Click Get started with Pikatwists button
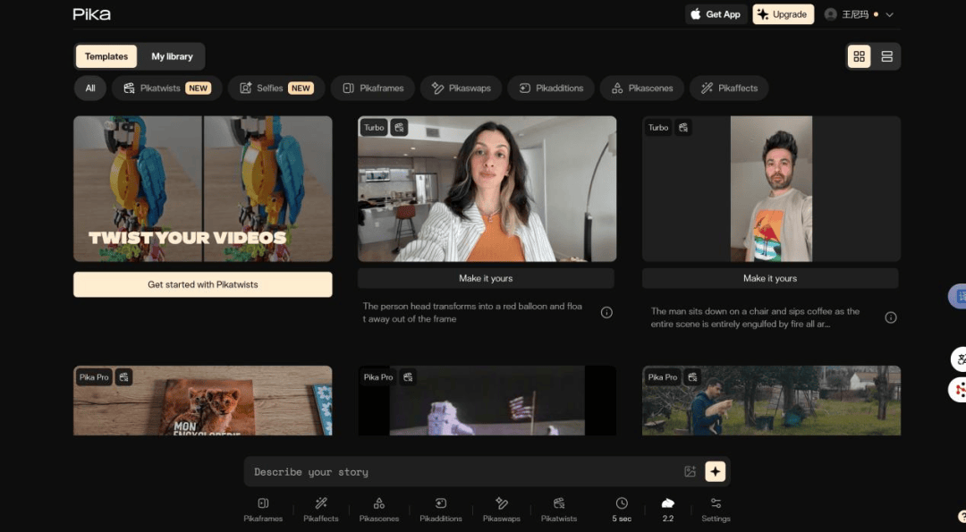Screen dimensions: 966x532 pyautogui.click(x=203, y=284)
